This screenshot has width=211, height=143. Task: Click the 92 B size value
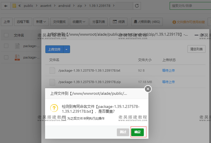point(141,71)
